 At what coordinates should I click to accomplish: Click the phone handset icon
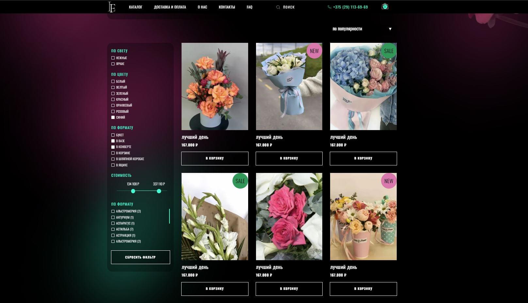pyautogui.click(x=329, y=7)
